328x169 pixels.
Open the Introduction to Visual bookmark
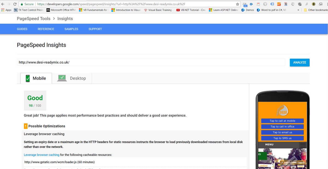pyautogui.click(x=126, y=10)
